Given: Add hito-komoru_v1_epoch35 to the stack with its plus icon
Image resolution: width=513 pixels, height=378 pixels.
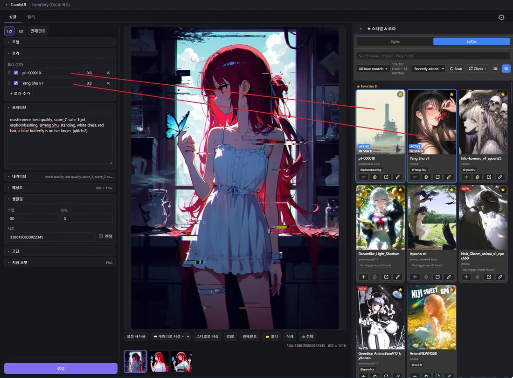Looking at the screenshot, I should tap(466, 177).
